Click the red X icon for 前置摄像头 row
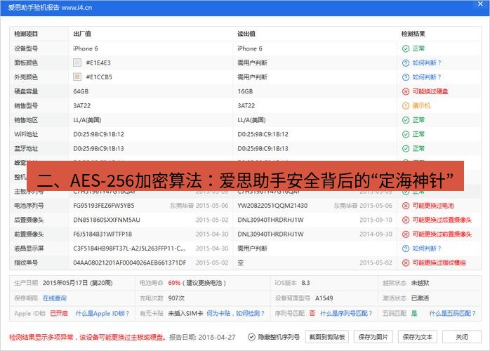490x351 pixels. click(406, 234)
